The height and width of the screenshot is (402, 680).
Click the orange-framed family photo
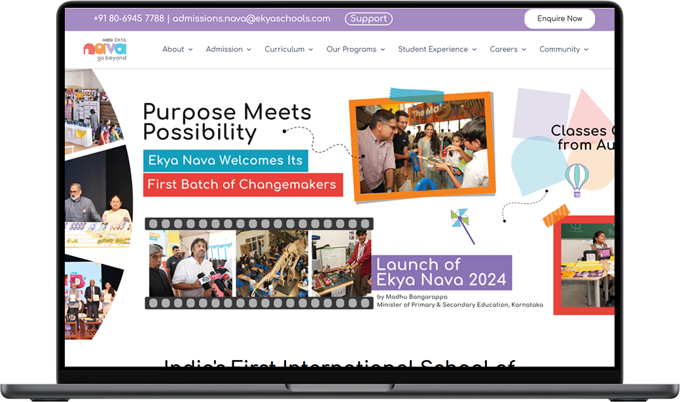(x=421, y=147)
